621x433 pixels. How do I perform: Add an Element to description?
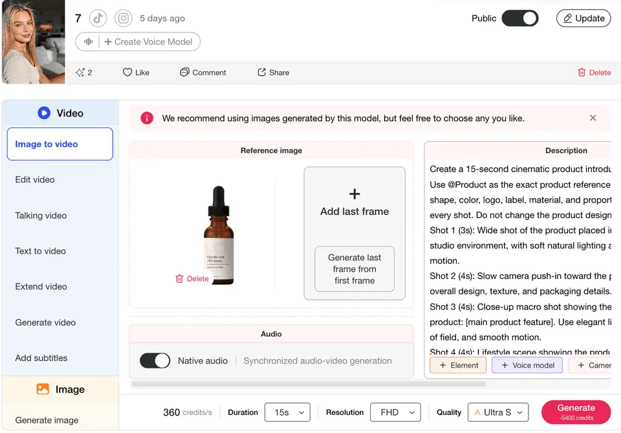[458, 365]
